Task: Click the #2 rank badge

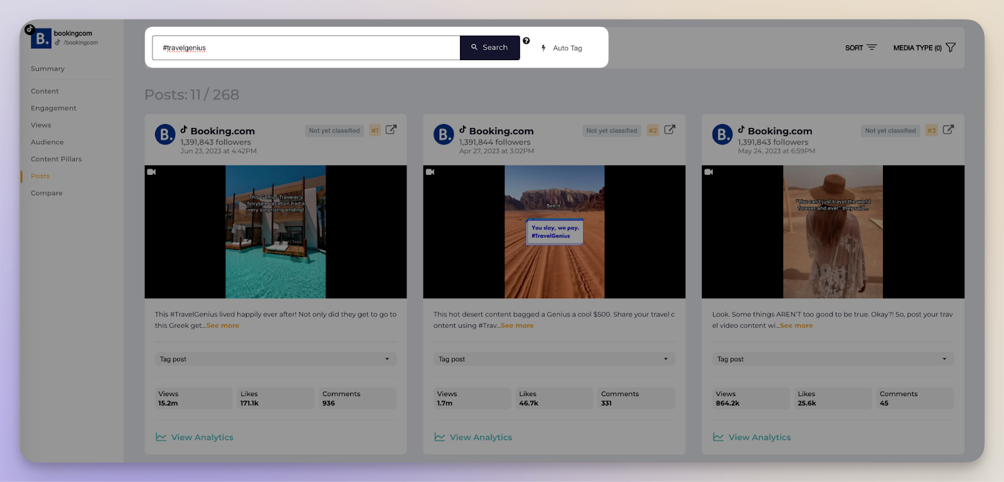Action: (653, 131)
